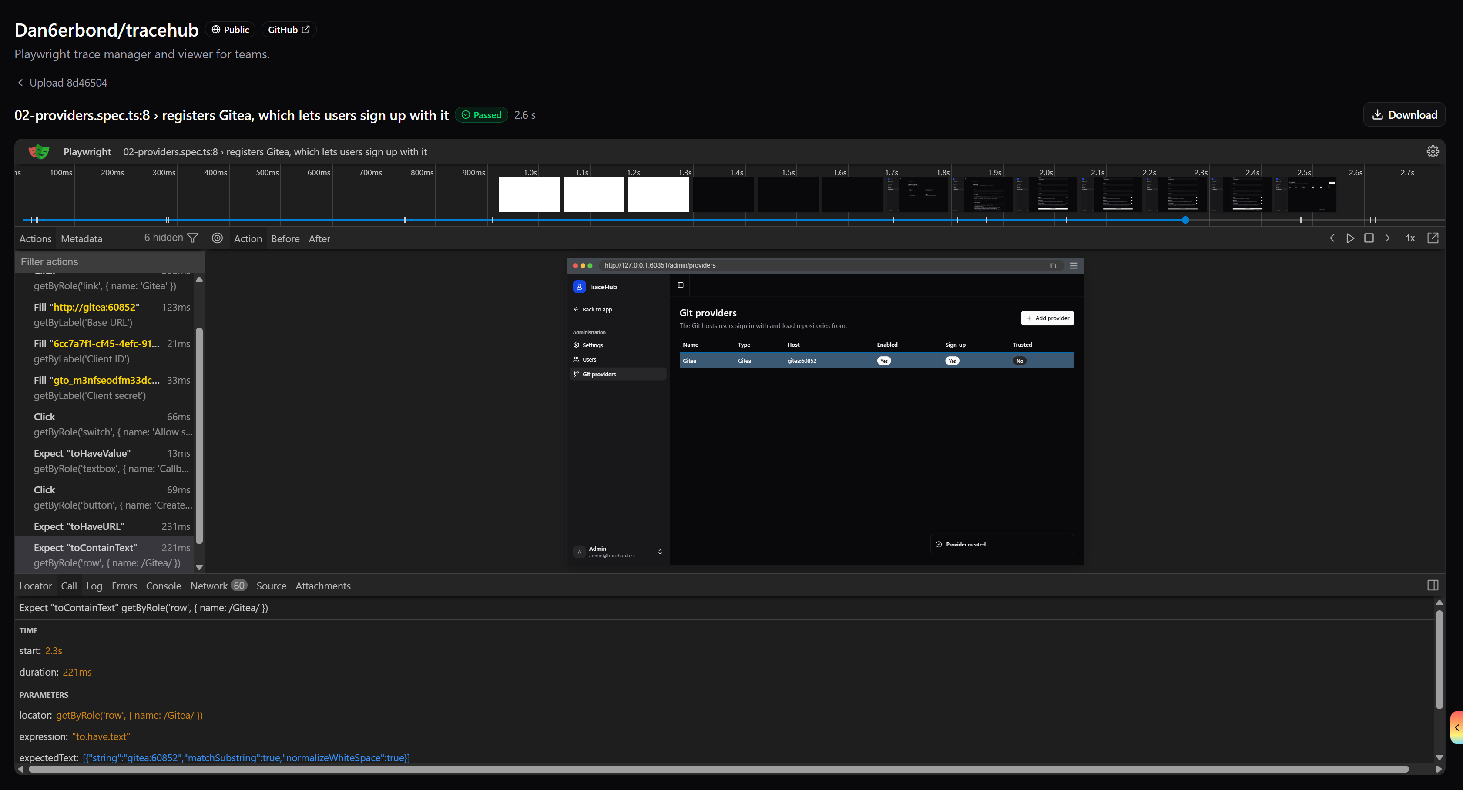1463x790 pixels.
Task: Show the After snapshot tab
Action: pyautogui.click(x=319, y=238)
